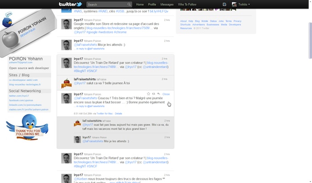The height and width of the screenshot is (183, 312).
Task: Open the #BlogNT hashtag link
Action: [x=80, y=71]
